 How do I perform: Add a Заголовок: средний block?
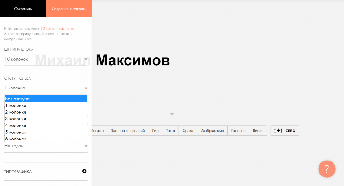pos(128,131)
